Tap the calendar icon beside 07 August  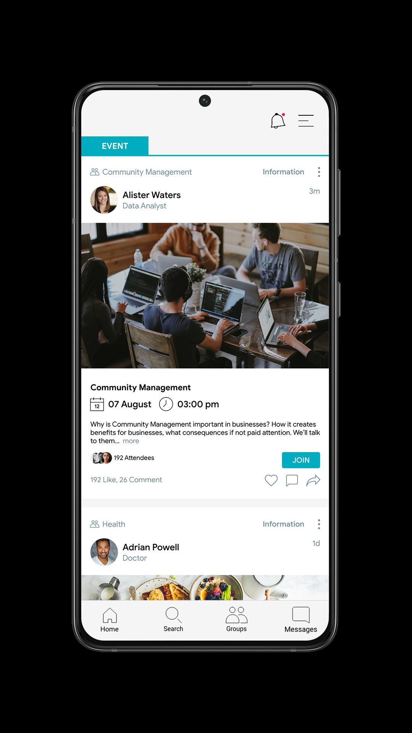(97, 404)
